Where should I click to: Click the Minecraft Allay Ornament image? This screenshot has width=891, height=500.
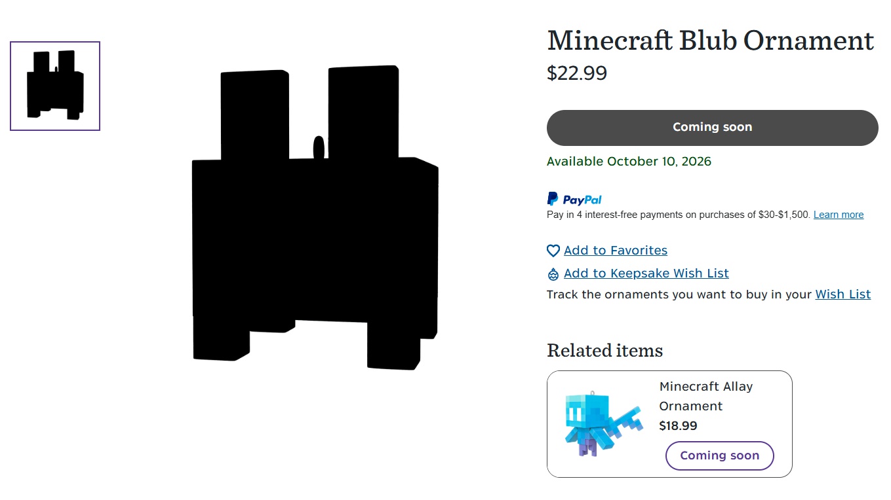(600, 424)
